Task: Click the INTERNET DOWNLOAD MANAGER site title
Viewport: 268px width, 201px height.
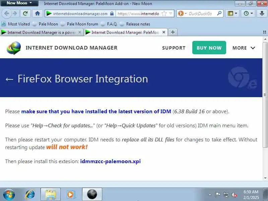Action: pyautogui.click(x=71, y=48)
